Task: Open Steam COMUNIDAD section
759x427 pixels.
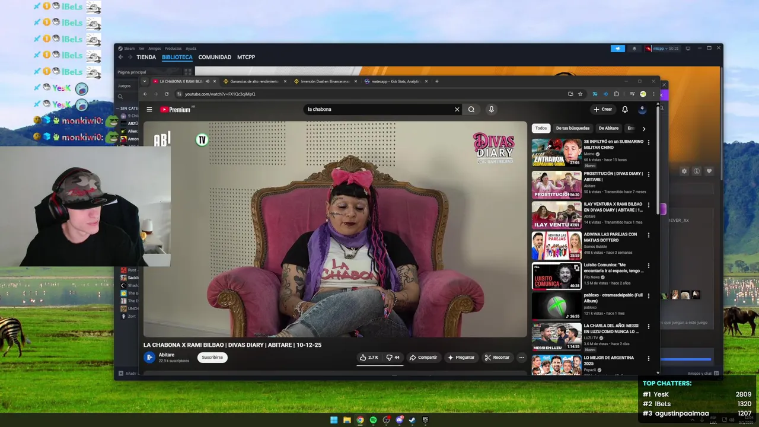Action: pos(215,58)
